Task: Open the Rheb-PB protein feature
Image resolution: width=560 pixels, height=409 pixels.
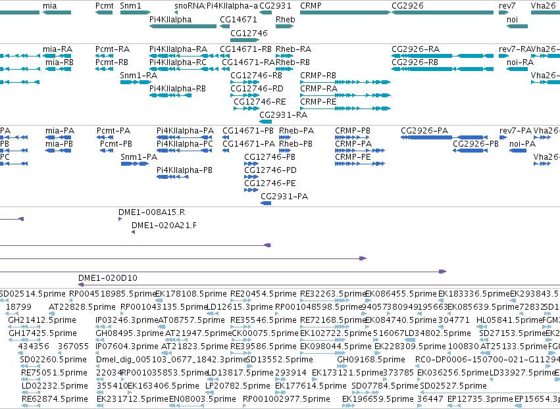Action: point(285,151)
